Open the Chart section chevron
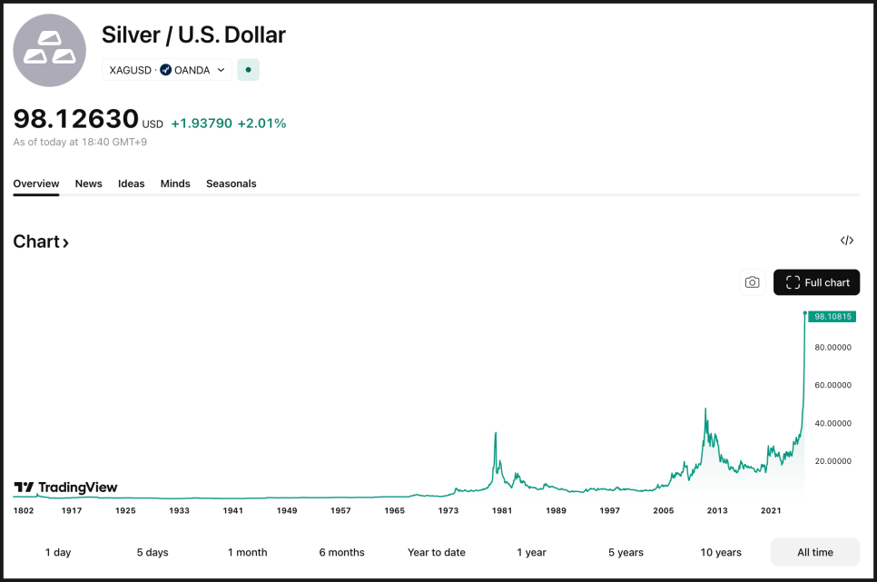This screenshot has width=877, height=582. point(65,242)
